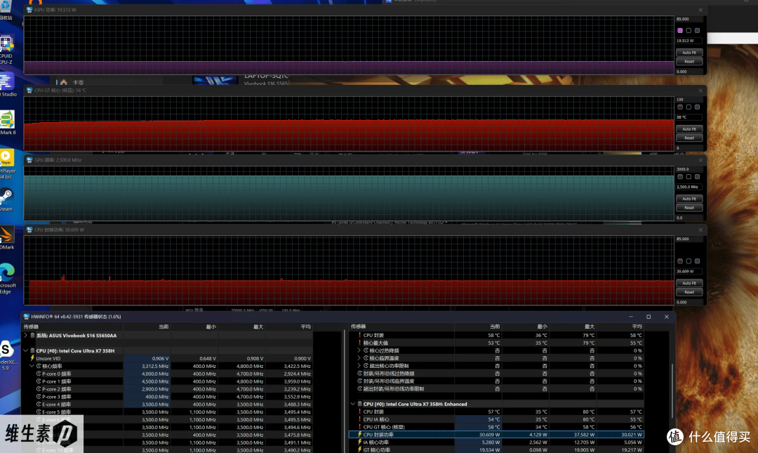Viewport: 758px width, 453px height.
Task: Click Auto Fit in CPU package power graph
Action: point(689,283)
